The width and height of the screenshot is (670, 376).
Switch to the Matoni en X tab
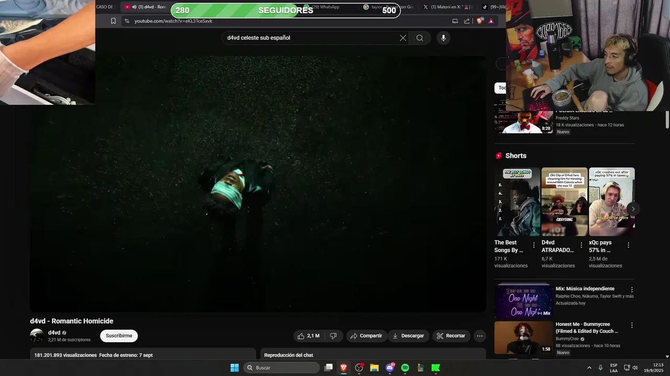click(448, 7)
